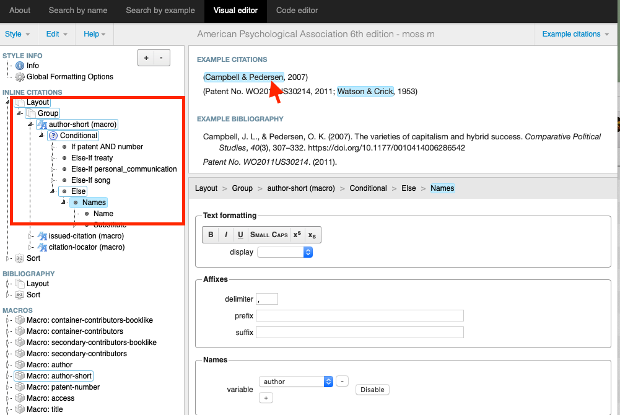Click the delimiter input field

(267, 299)
